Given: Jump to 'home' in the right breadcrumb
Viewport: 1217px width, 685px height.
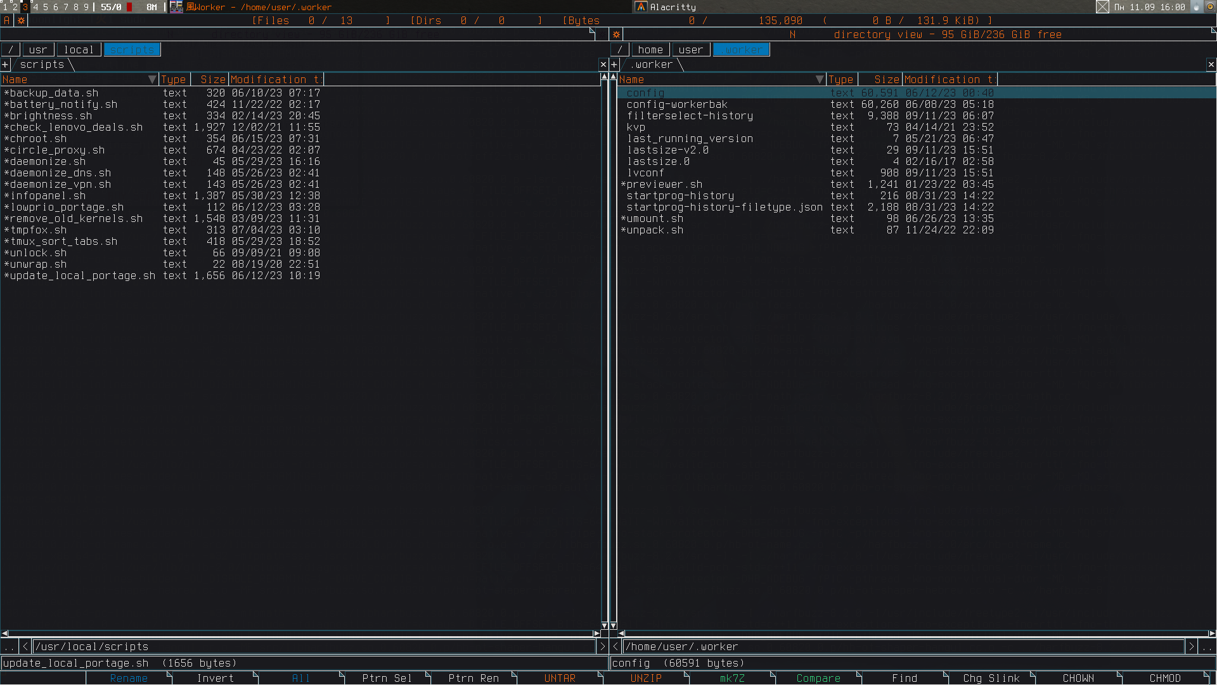Looking at the screenshot, I should pos(650,49).
